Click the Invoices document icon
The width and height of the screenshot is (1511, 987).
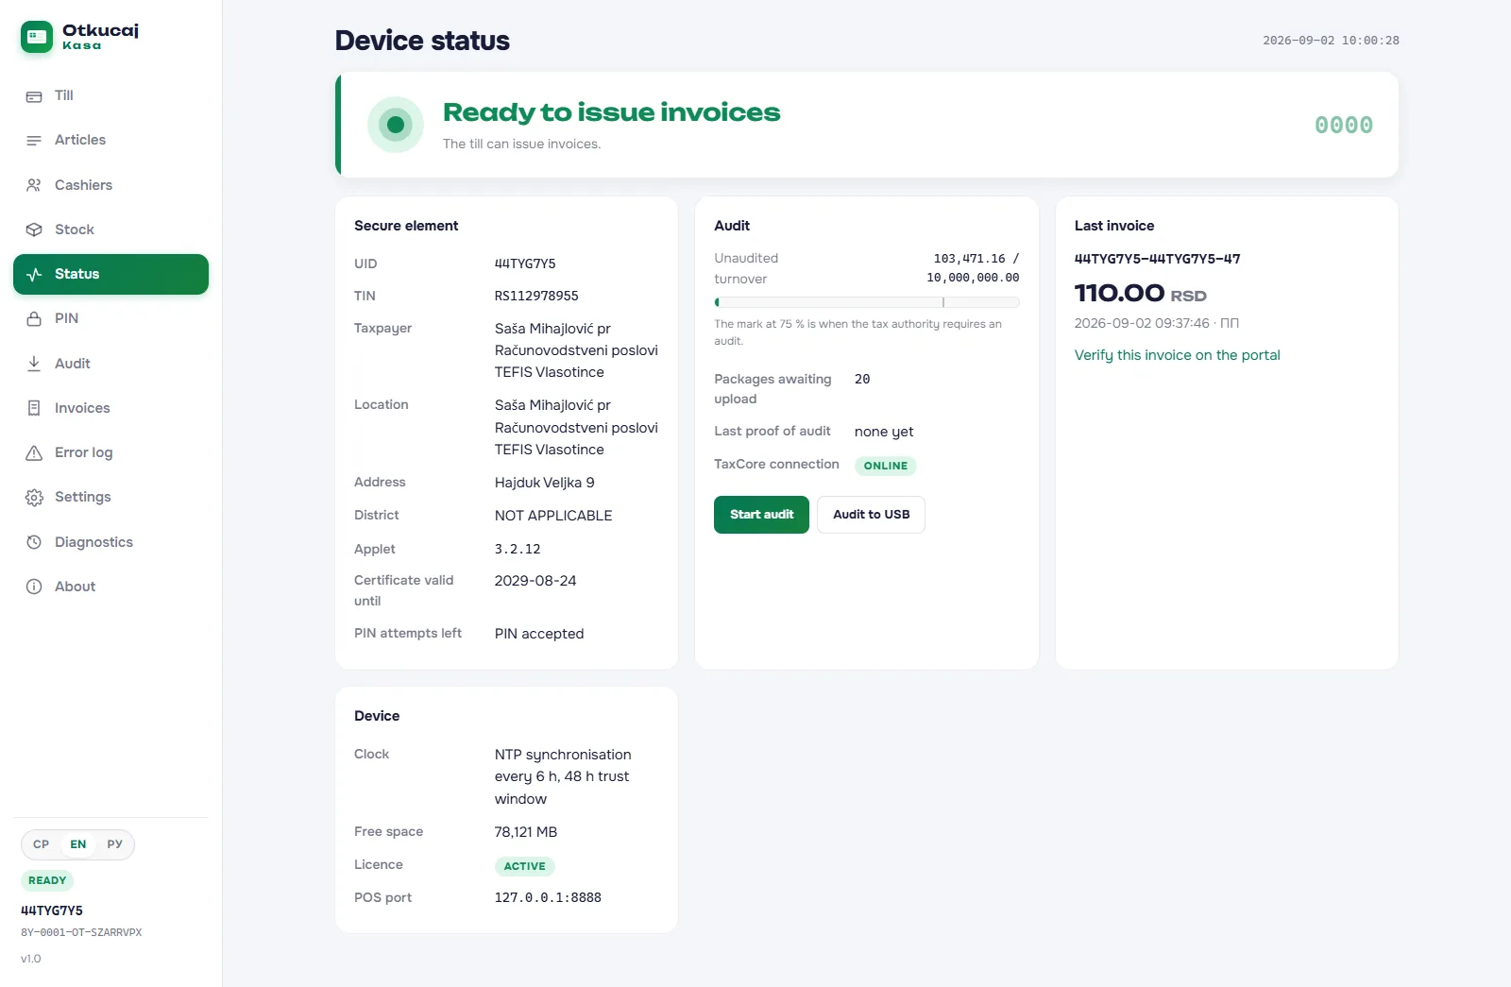34,408
